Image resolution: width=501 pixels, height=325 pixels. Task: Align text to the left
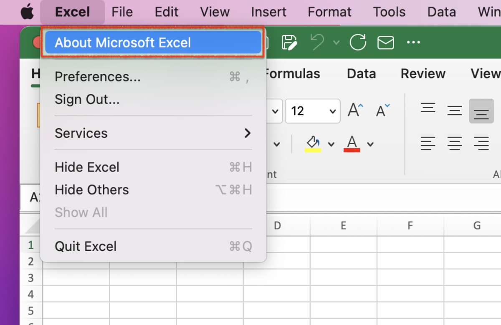pos(428,143)
